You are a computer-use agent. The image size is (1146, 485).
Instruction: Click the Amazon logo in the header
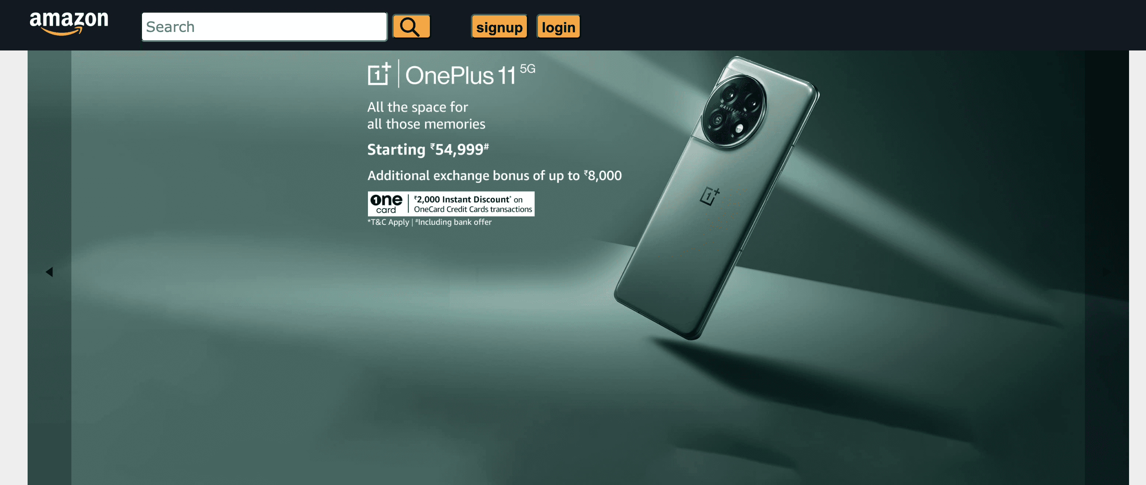click(69, 23)
